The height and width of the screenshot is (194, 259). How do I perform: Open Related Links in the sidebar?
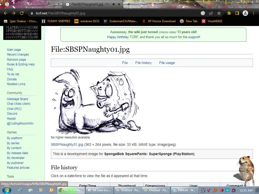click(x=16, y=84)
